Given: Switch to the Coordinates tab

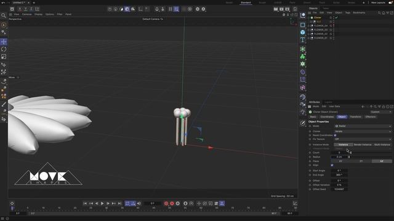Looking at the screenshot, I should pyautogui.click(x=327, y=117).
